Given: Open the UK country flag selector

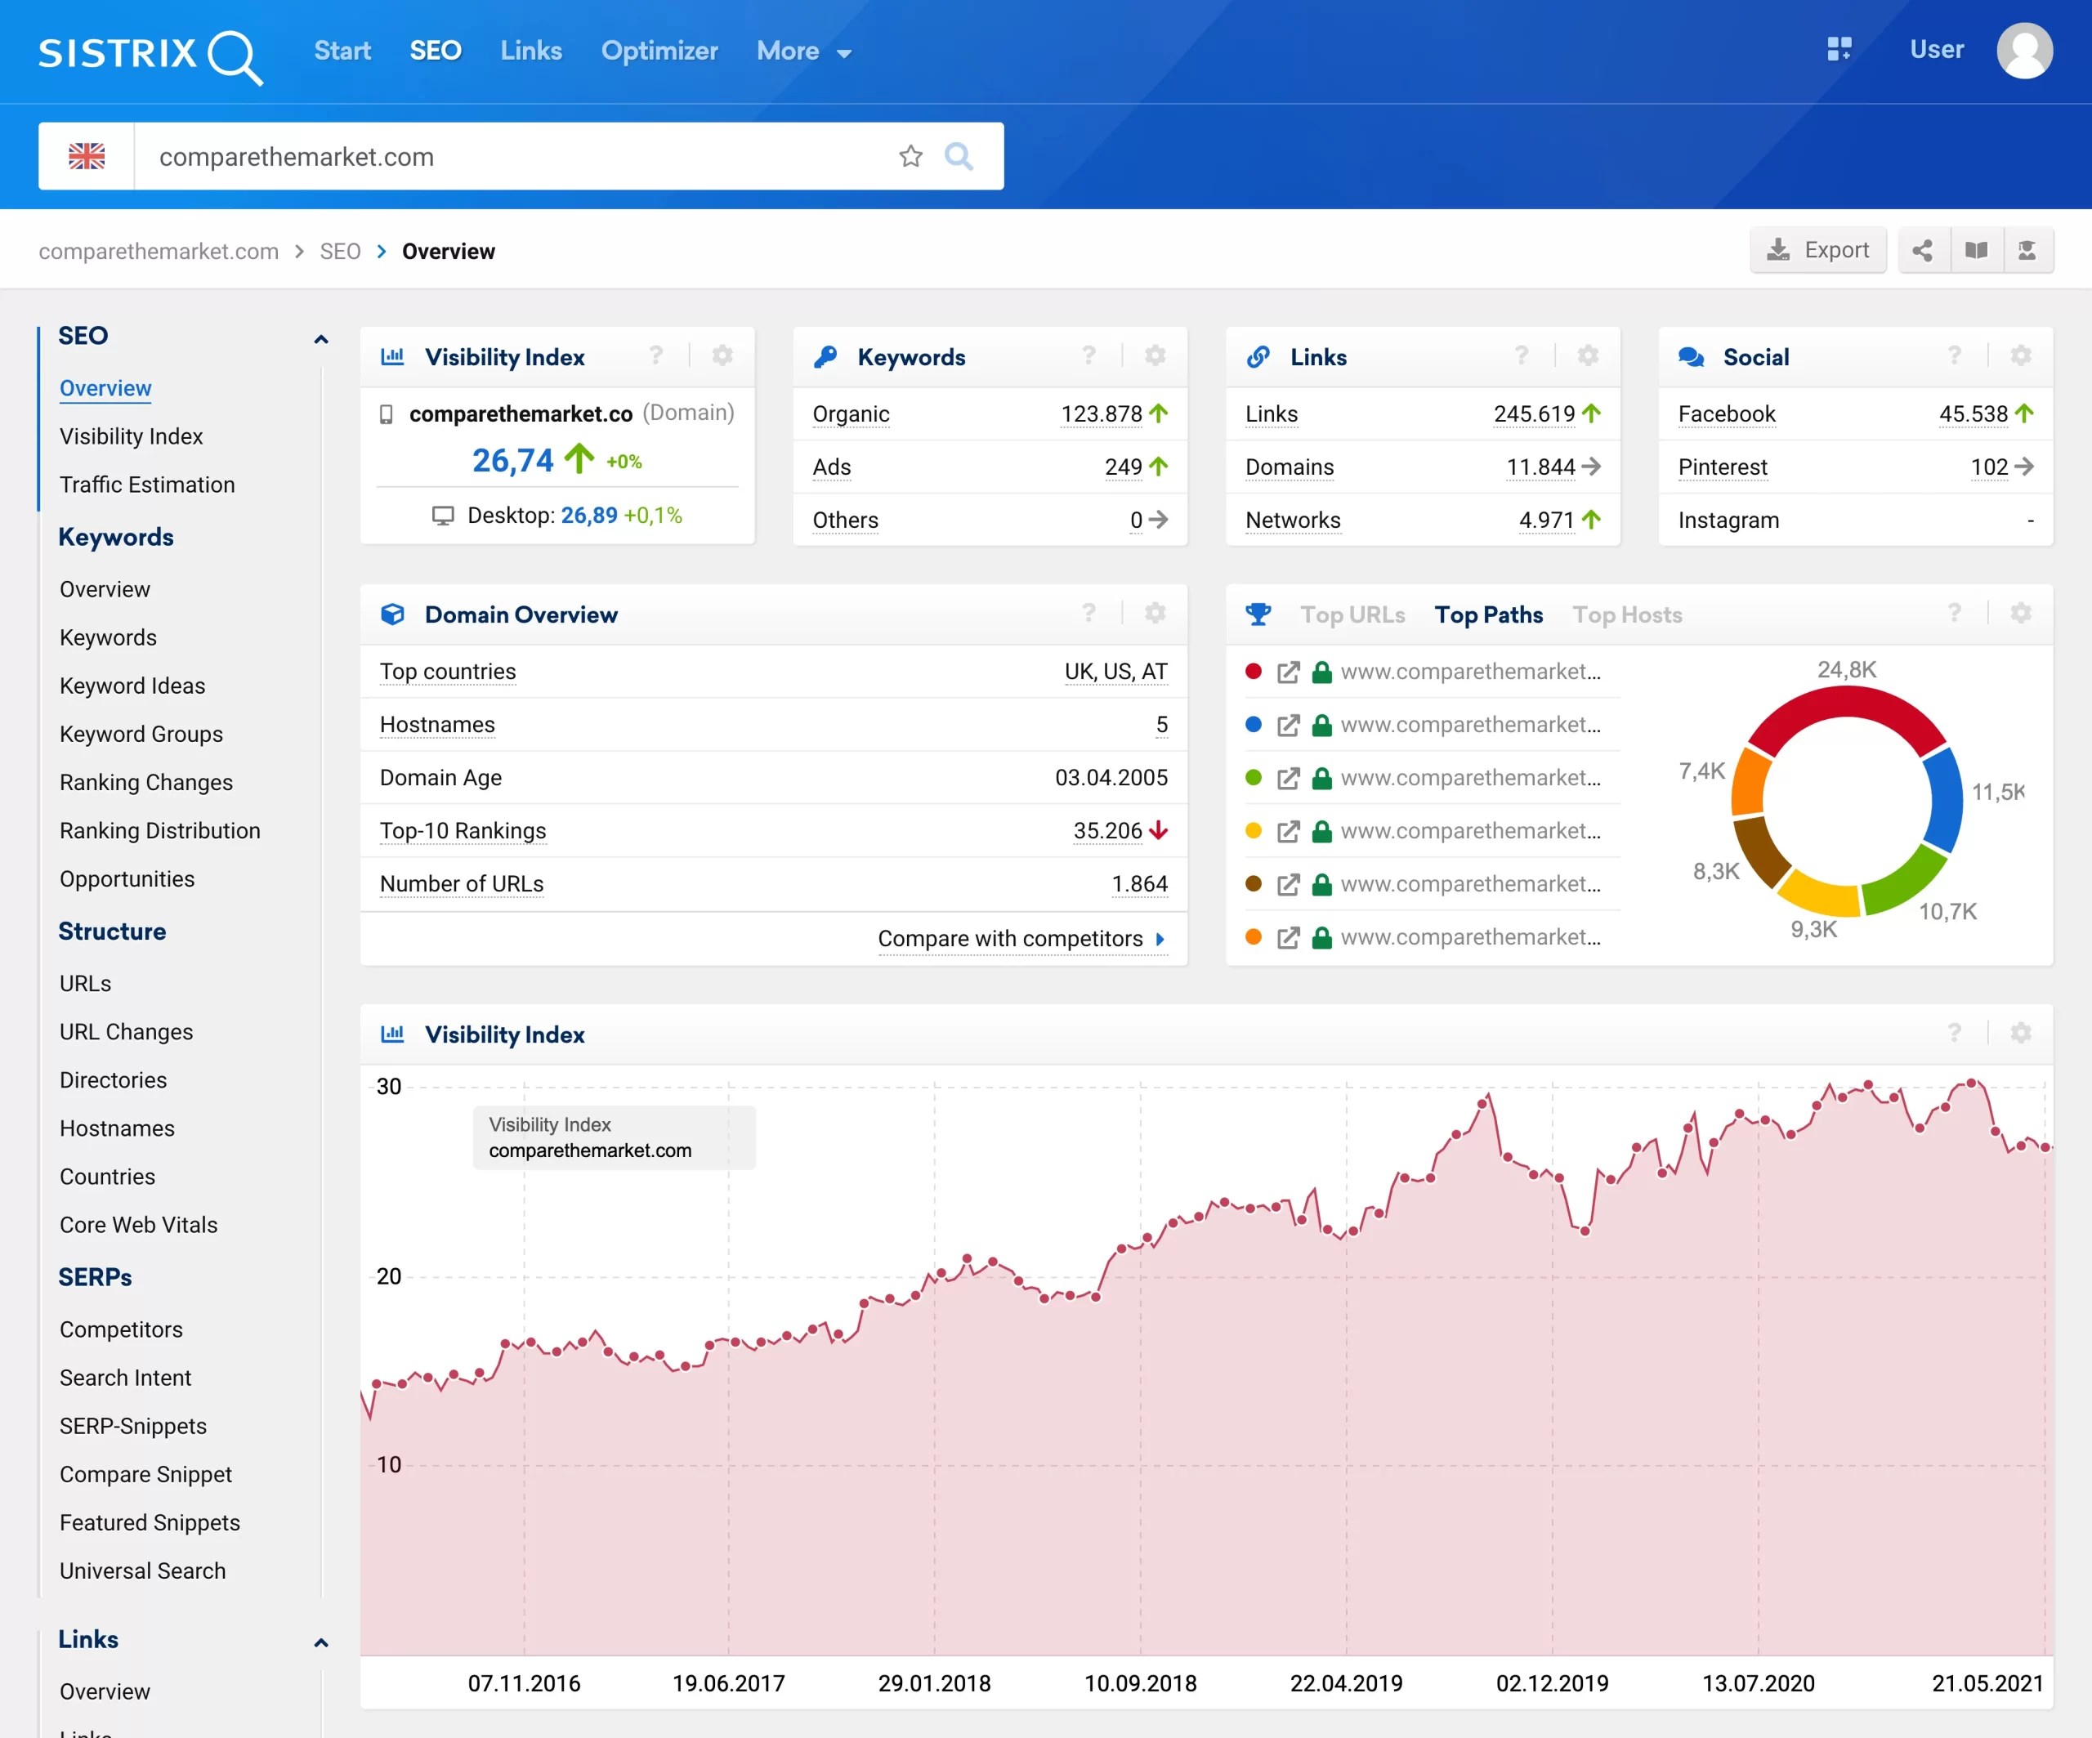Looking at the screenshot, I should [87, 156].
